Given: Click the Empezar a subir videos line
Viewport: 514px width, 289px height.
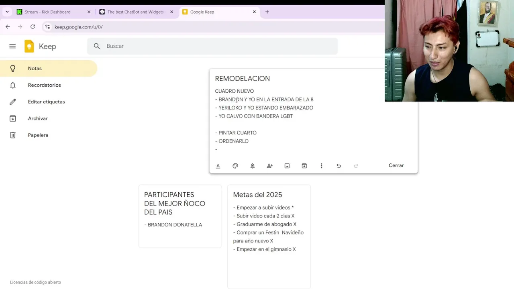Looking at the screenshot, I should coord(263,208).
